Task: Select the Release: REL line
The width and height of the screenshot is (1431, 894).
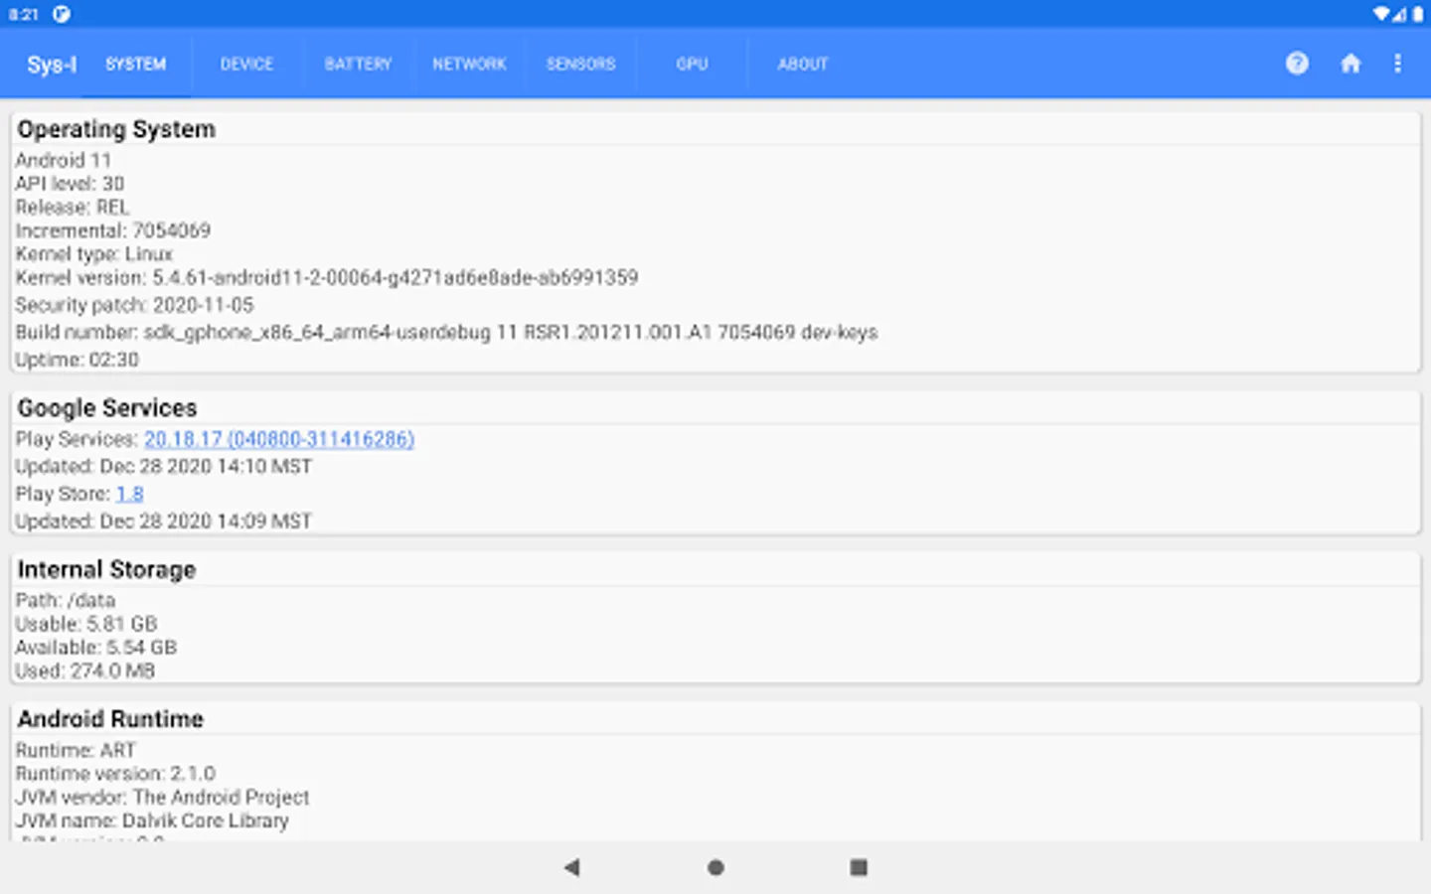Action: click(72, 208)
